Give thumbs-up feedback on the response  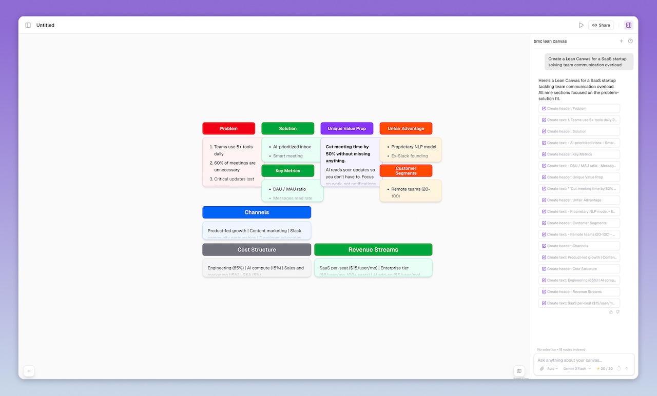click(611, 312)
